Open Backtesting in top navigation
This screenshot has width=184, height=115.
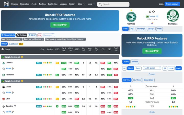click(53, 4)
